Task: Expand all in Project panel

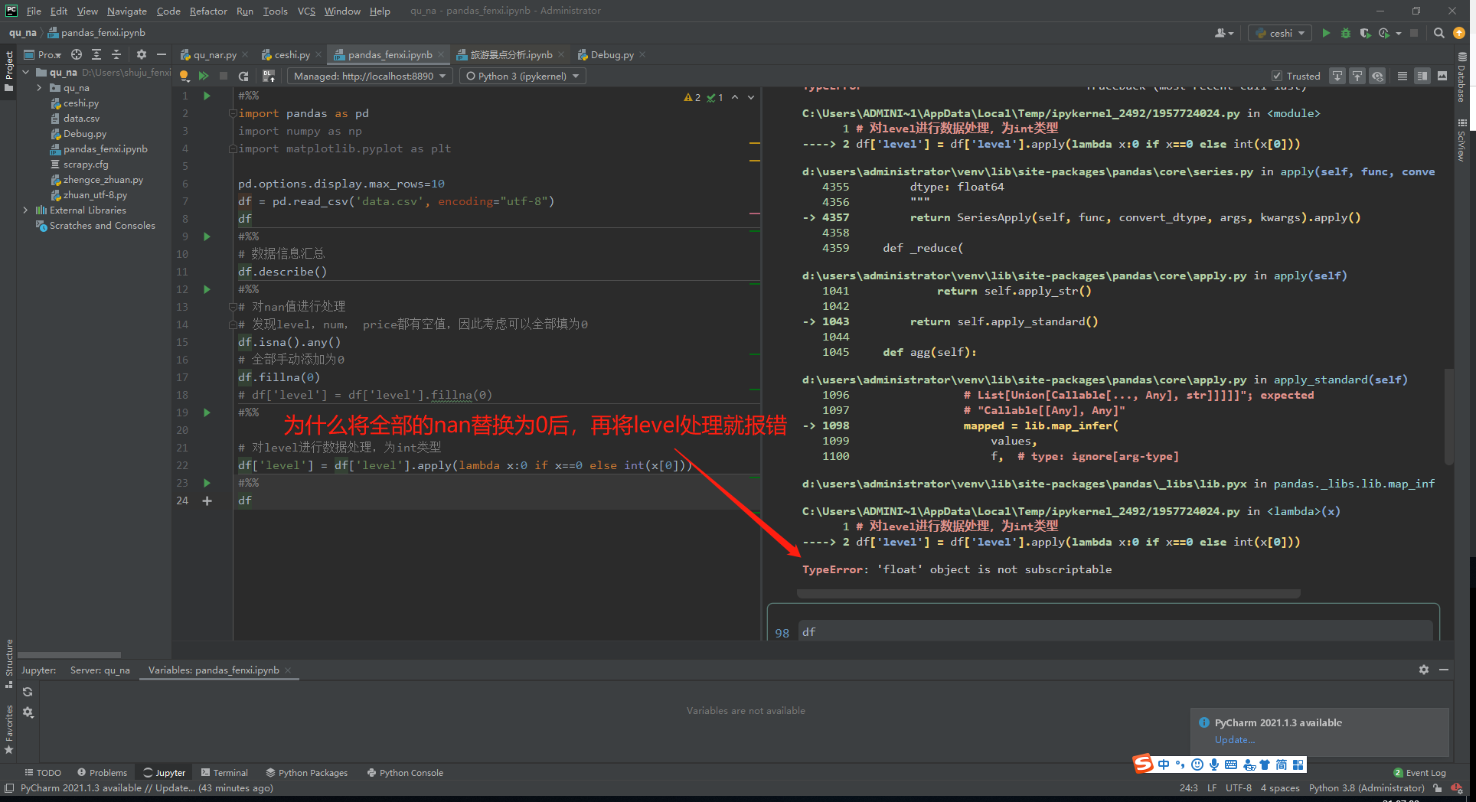Action: (96, 54)
